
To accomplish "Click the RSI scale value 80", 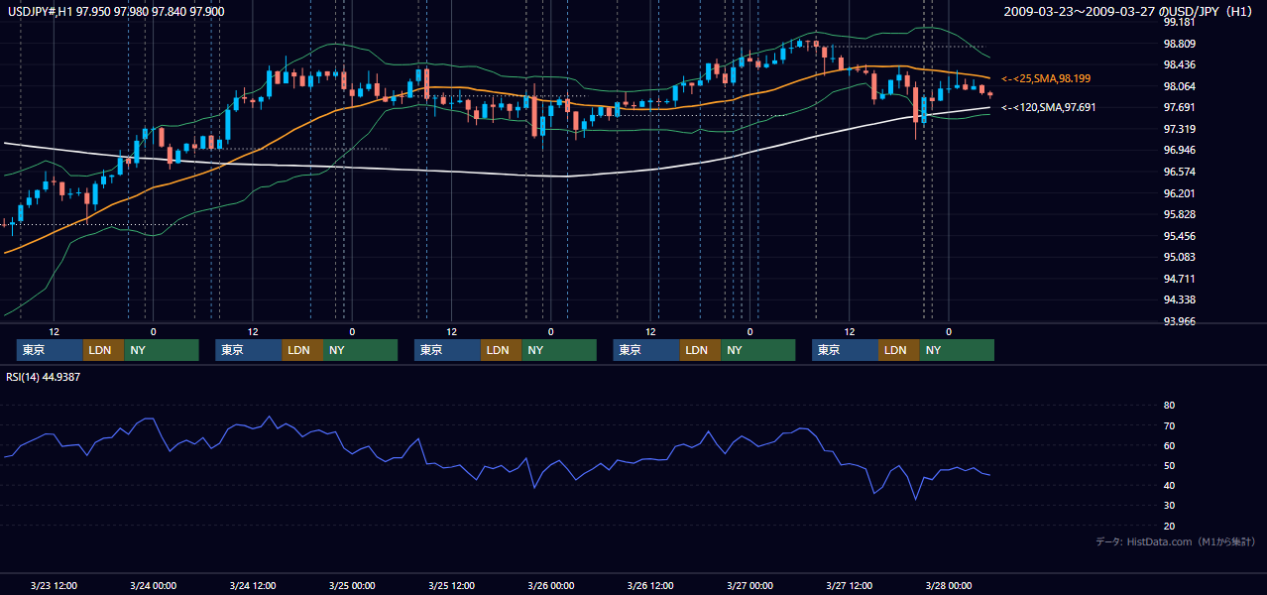I will [x=1169, y=406].
